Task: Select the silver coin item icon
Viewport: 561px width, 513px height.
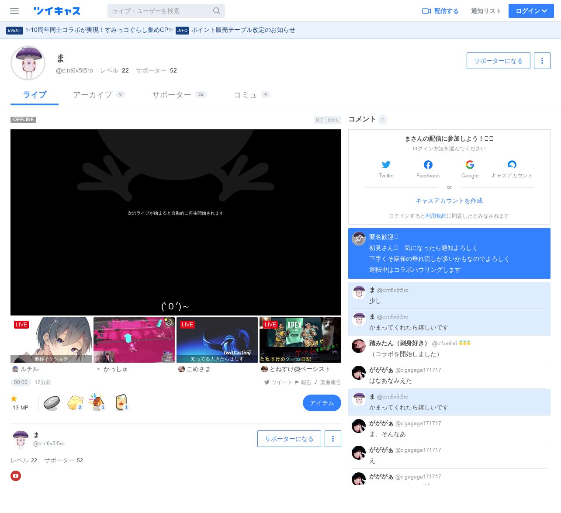Action: [51, 402]
